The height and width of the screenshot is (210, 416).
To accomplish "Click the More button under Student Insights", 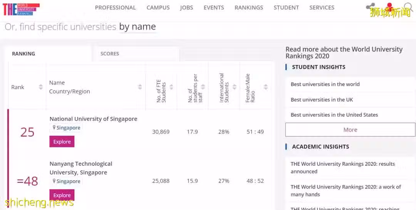I will coord(350,130).
